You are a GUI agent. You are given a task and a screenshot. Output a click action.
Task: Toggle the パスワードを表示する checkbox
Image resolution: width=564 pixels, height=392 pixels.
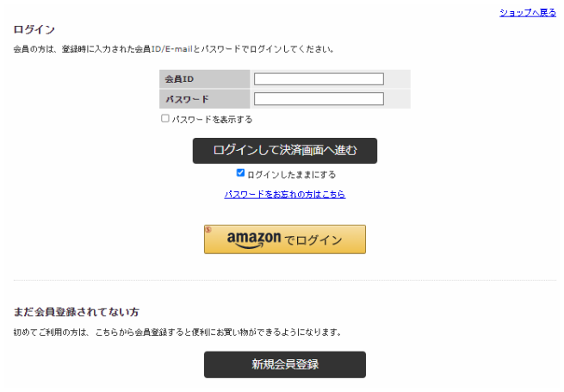click(x=165, y=119)
